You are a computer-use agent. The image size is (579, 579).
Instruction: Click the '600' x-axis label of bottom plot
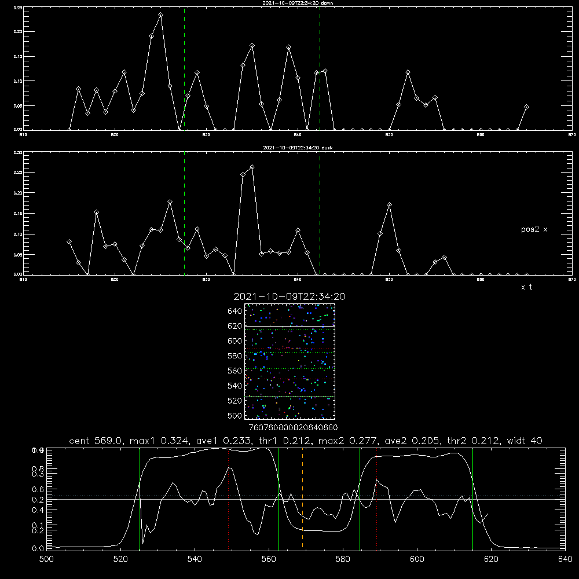click(417, 559)
